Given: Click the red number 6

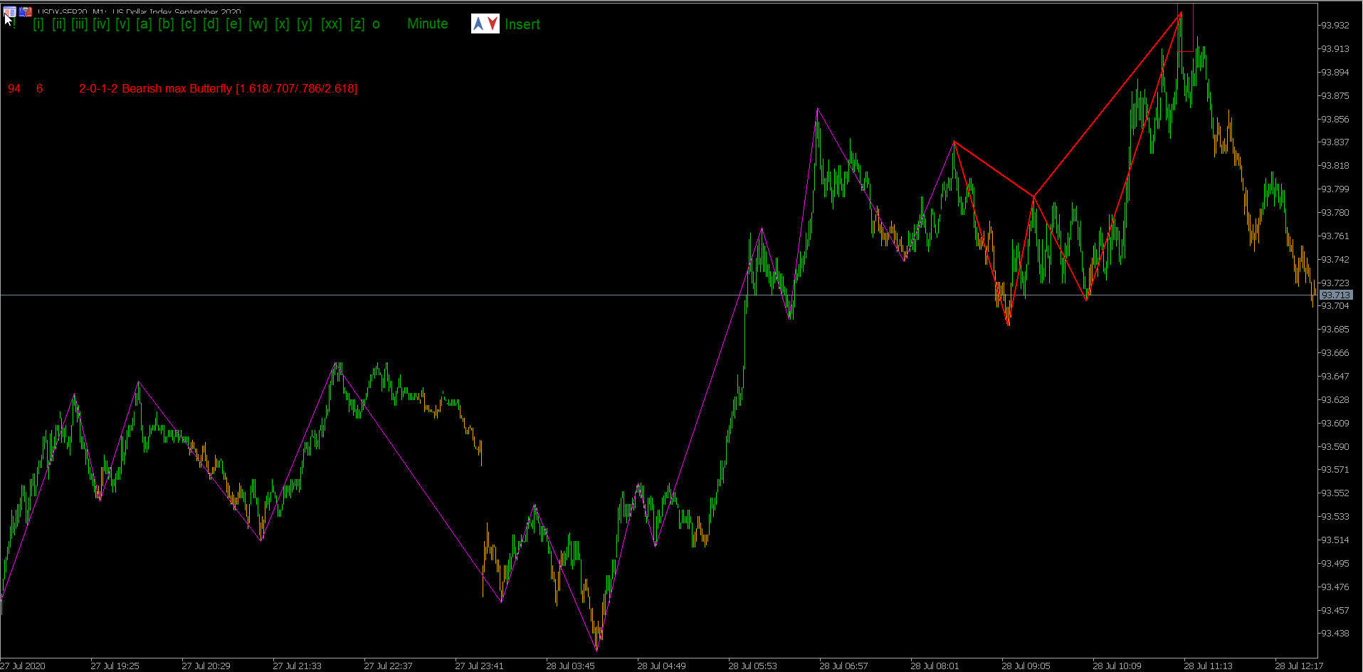Looking at the screenshot, I should pyautogui.click(x=40, y=88).
